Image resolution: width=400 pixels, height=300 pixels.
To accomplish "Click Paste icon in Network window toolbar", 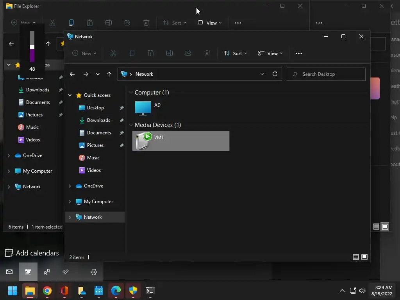I will (x=150, y=53).
